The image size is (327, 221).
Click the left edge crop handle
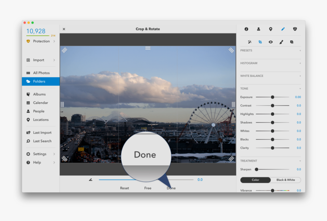62,104
